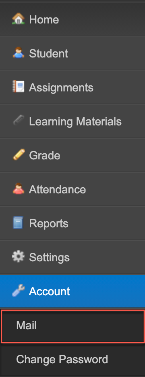
Task: Select the Attendance text label
Action: coord(58,189)
